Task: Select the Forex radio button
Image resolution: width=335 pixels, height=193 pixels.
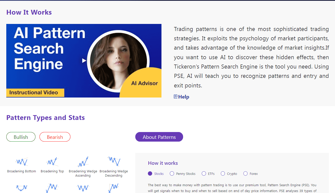Action: tap(246, 174)
